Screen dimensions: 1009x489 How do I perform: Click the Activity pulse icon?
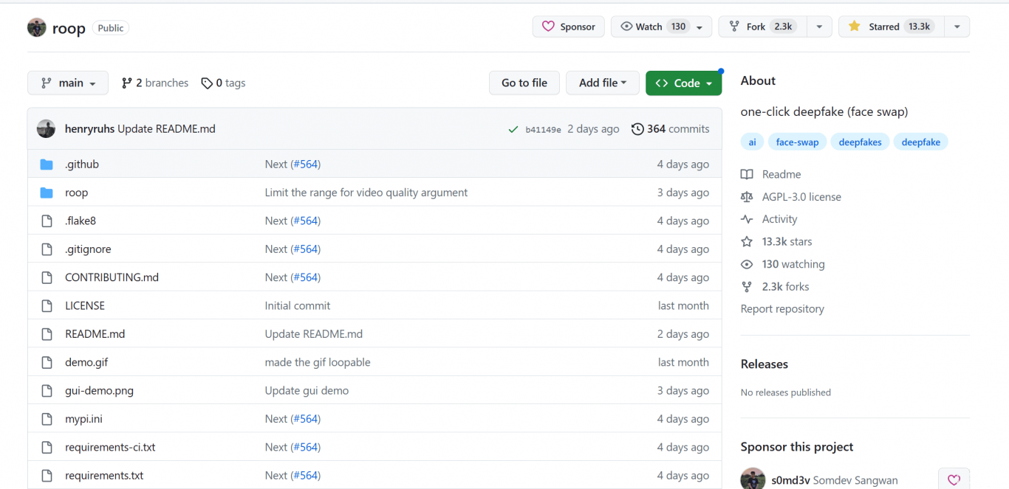tap(747, 219)
